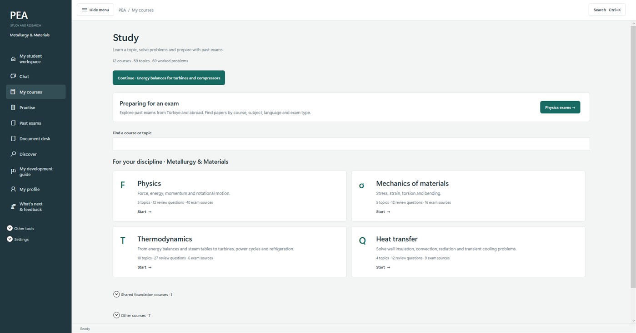This screenshot has width=636, height=333.
Task: Click the My profile person icon
Action: (x=13, y=189)
